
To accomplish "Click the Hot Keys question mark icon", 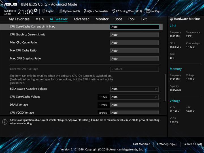I will (x=148, y=11).
